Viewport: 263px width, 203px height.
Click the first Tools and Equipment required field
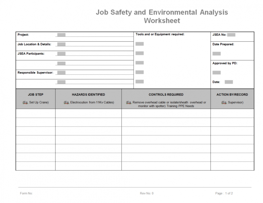139,44
